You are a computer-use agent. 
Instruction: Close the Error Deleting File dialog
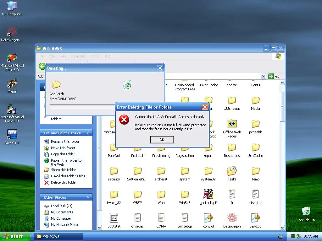click(x=205, y=107)
